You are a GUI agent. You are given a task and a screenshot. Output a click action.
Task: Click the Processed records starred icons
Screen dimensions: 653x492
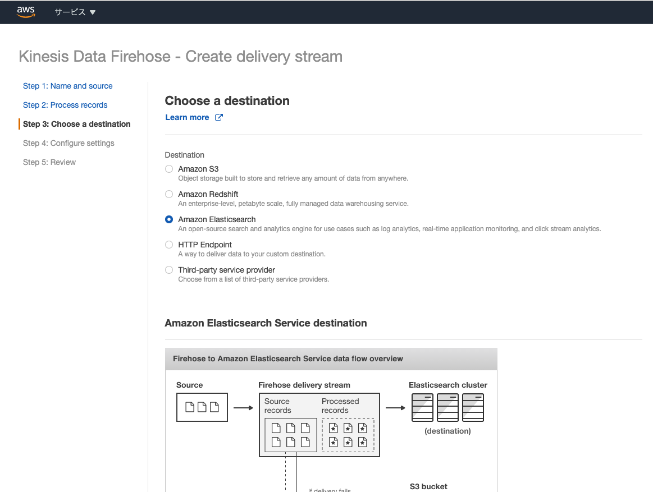click(x=348, y=435)
